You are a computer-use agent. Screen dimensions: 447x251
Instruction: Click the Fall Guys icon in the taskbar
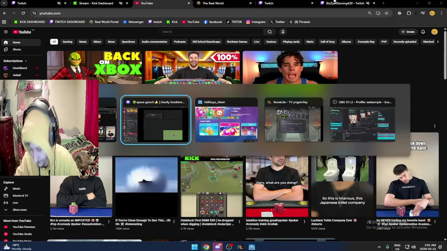(252, 247)
